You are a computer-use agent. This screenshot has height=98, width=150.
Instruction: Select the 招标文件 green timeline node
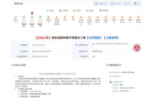click(40, 17)
